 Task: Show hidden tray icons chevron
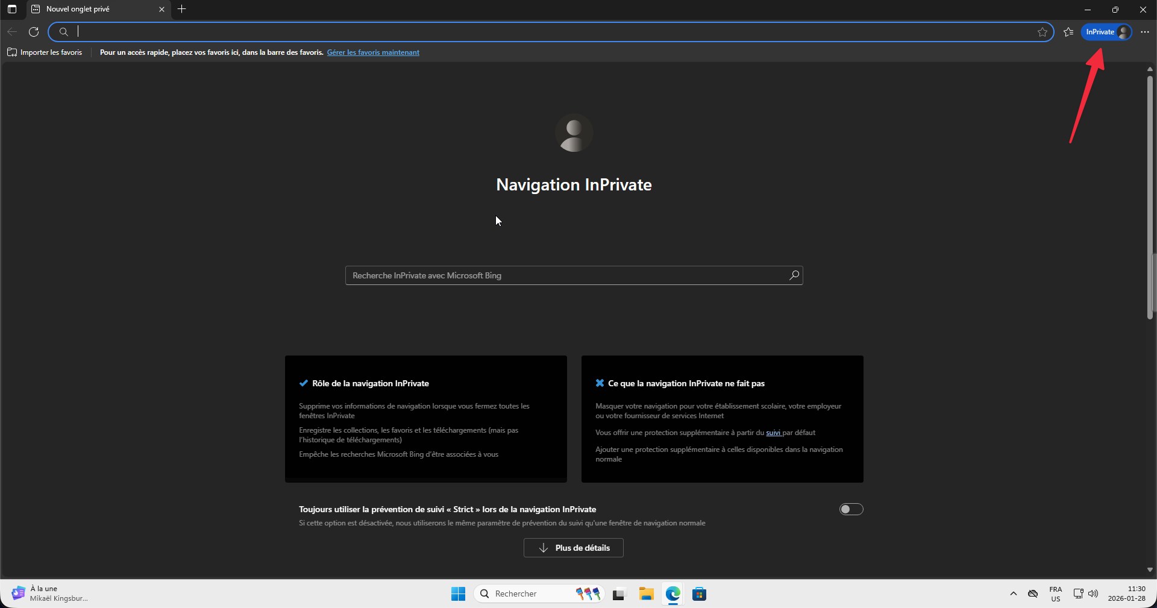pos(1014,594)
